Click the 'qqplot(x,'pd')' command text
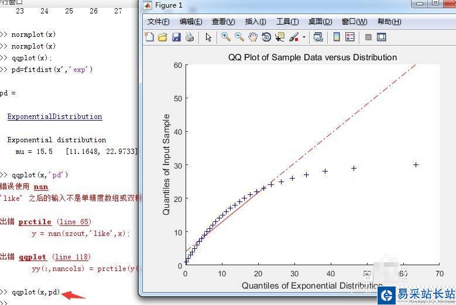Viewport: 456px width, 305px height. 40,175
